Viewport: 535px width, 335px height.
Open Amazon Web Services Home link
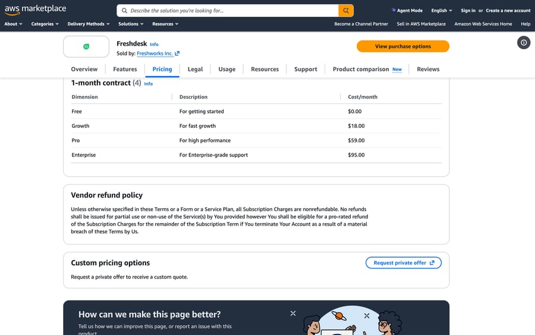(483, 24)
